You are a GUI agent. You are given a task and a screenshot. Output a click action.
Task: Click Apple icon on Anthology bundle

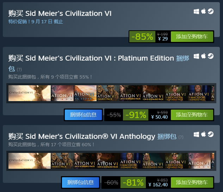pyautogui.click(x=203, y=134)
